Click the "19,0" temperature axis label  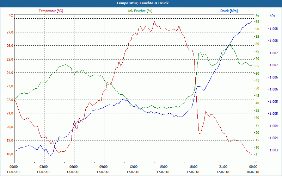pyautogui.click(x=10, y=140)
